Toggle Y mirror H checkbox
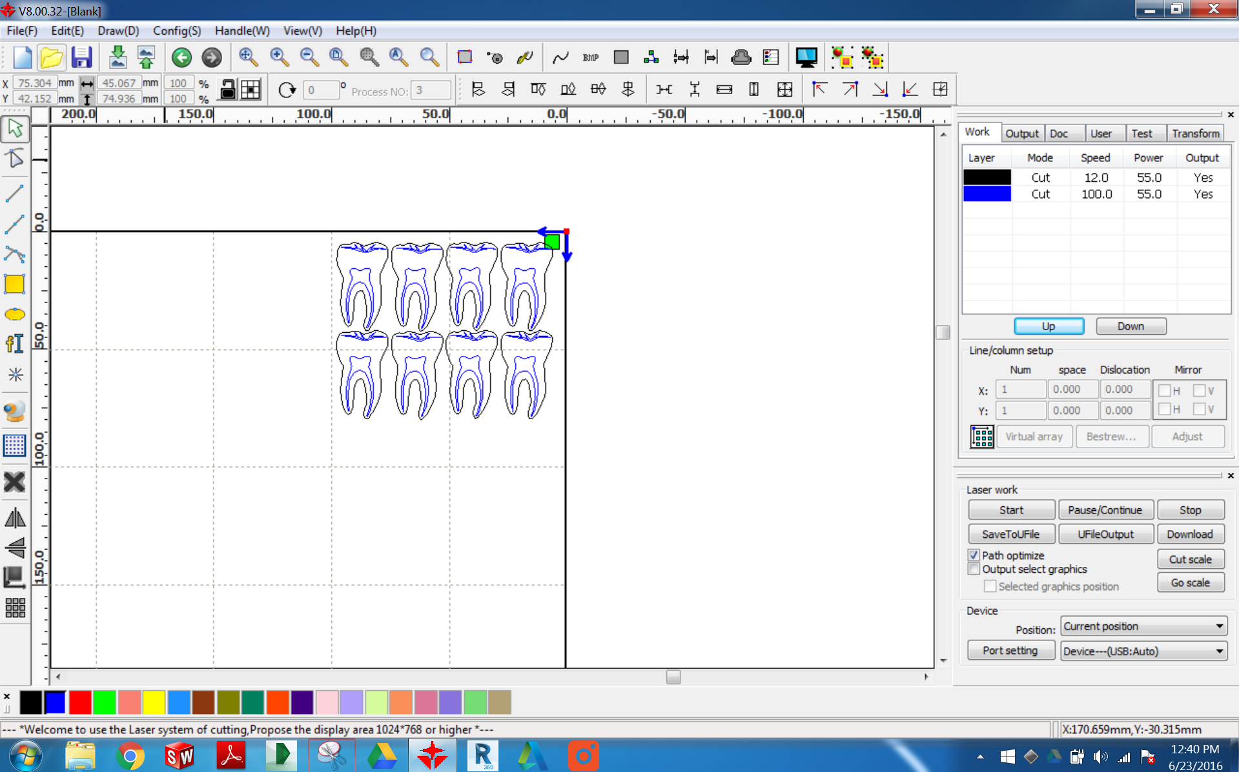The width and height of the screenshot is (1239, 772). pyautogui.click(x=1164, y=409)
